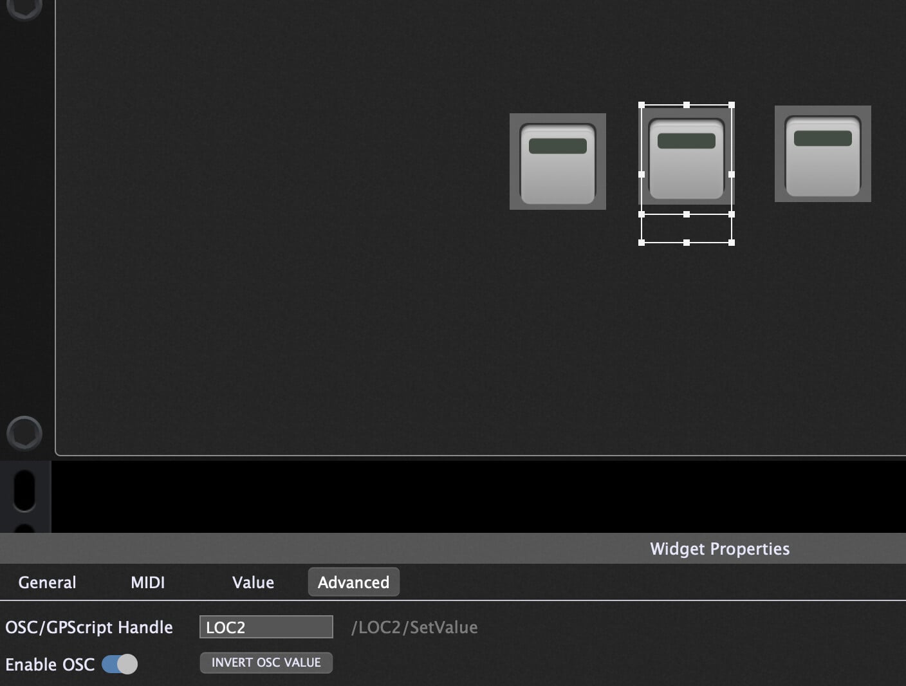Viewport: 906px width, 686px height.
Task: Click top-left resize handle of selected widget
Action: 642,105
